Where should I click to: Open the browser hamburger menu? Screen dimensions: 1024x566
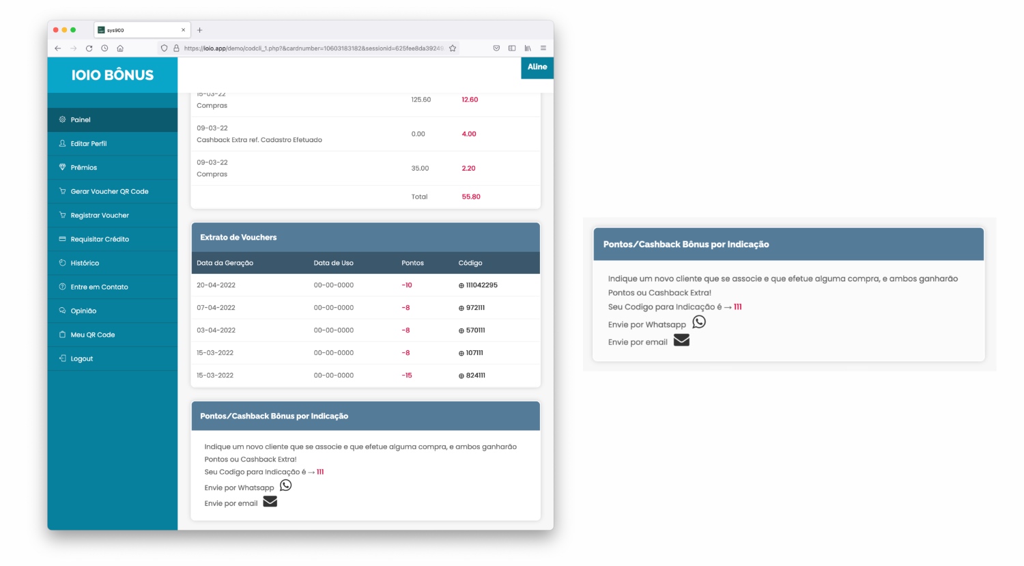[543, 48]
